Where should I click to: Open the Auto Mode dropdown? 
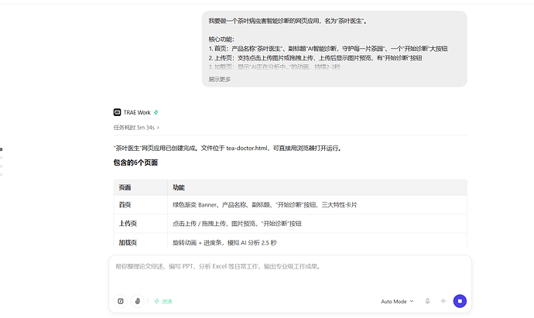pos(397,301)
